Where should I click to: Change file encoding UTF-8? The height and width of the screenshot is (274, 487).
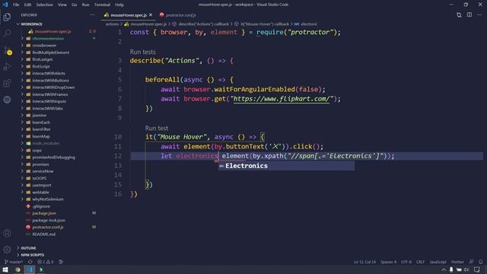[x=406, y=262]
